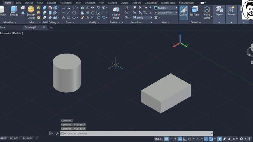Select the Rotate tool in Modify panel
This screenshot has height=142, width=253.
(93, 13)
